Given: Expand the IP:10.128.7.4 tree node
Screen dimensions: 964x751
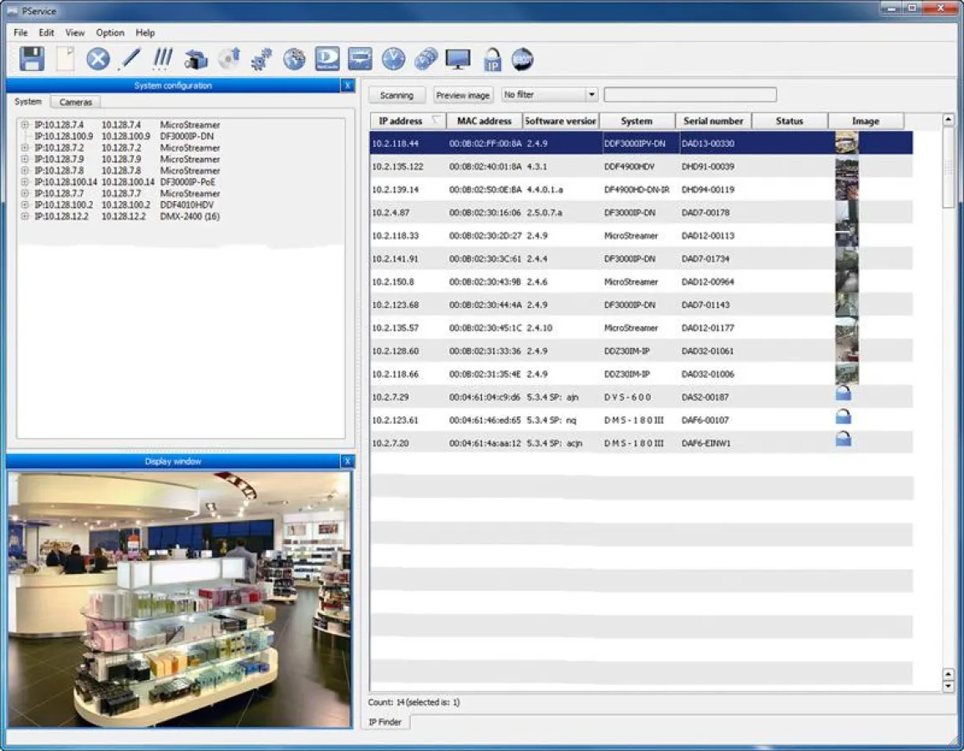Looking at the screenshot, I should coord(25,124).
